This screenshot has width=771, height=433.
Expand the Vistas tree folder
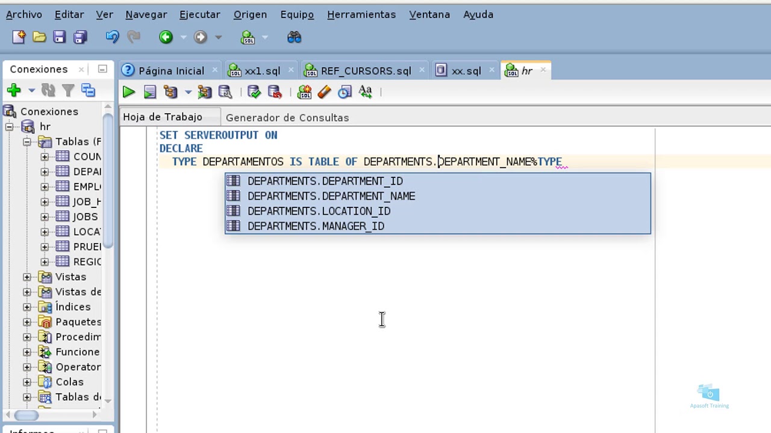pyautogui.click(x=27, y=277)
